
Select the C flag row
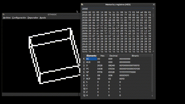119,86
